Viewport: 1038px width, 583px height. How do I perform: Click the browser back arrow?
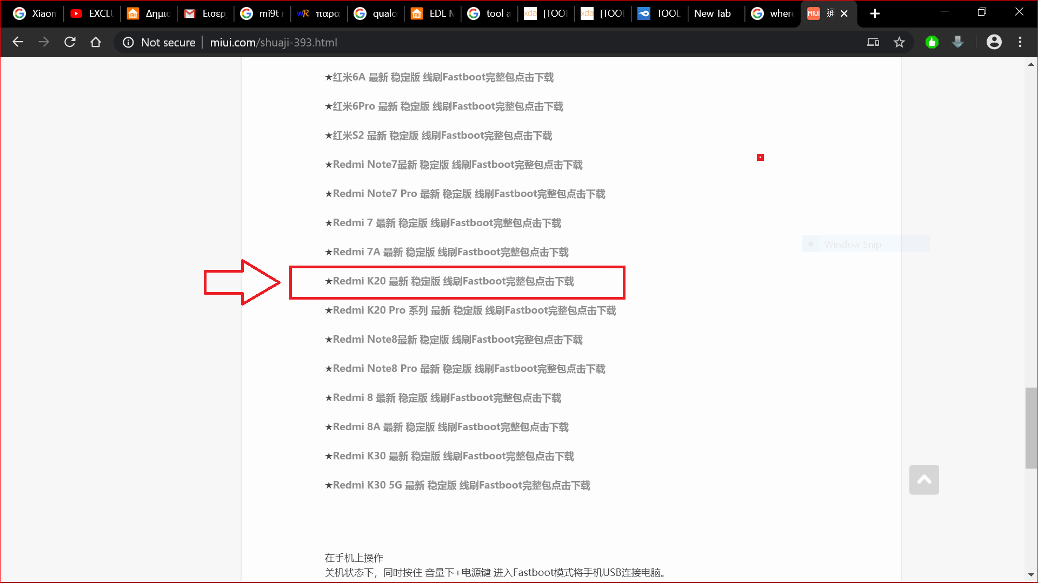pyautogui.click(x=18, y=42)
